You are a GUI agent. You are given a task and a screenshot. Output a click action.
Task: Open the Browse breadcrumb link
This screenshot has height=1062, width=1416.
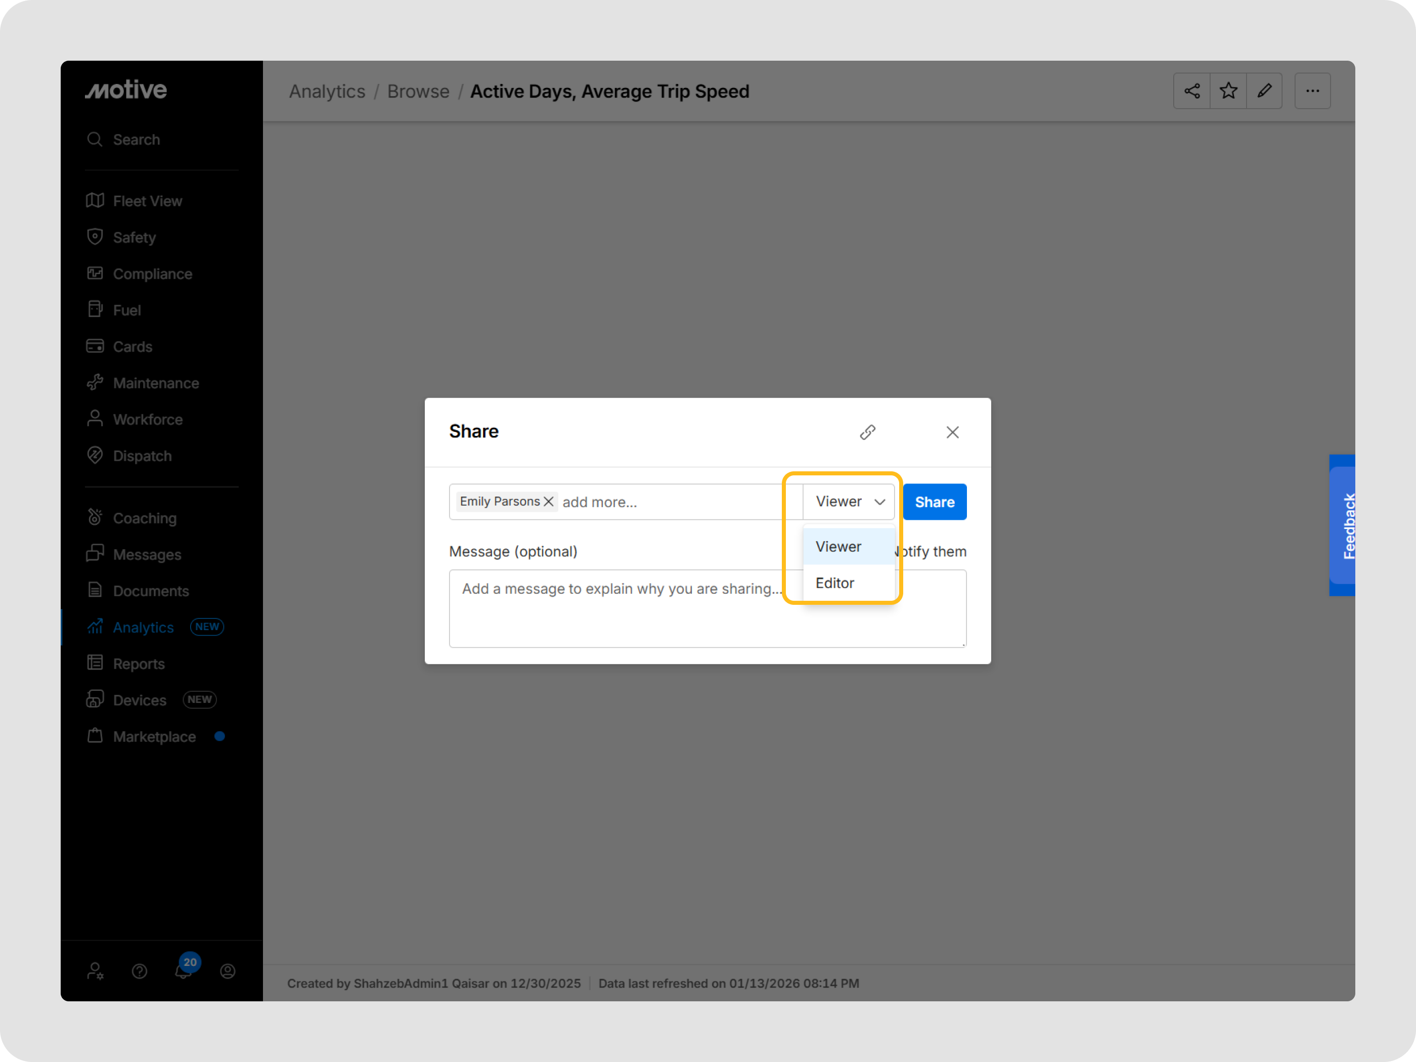[418, 92]
